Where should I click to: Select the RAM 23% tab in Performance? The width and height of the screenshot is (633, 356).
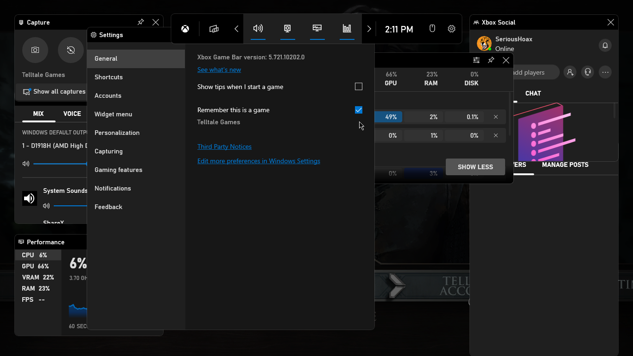pyautogui.click(x=38, y=288)
